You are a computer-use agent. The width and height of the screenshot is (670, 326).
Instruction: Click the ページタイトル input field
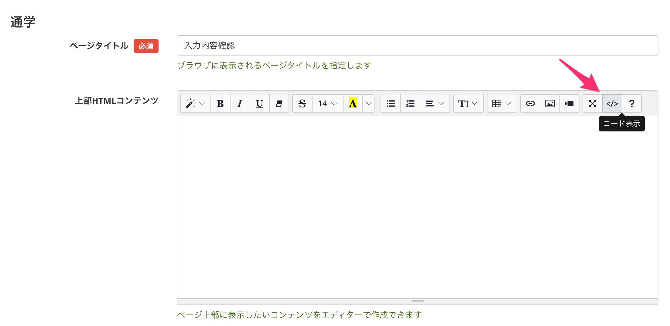(x=417, y=46)
